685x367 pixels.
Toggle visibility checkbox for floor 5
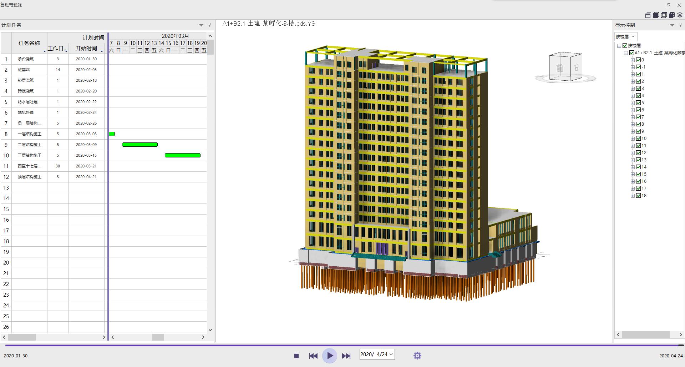point(639,103)
